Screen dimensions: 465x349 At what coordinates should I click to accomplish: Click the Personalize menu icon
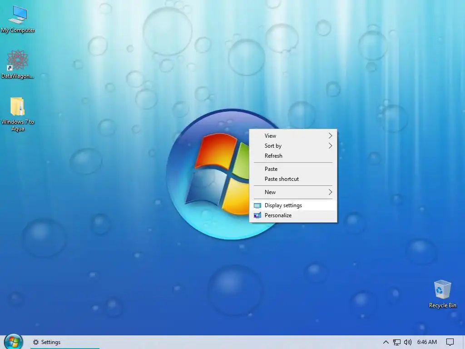click(257, 215)
